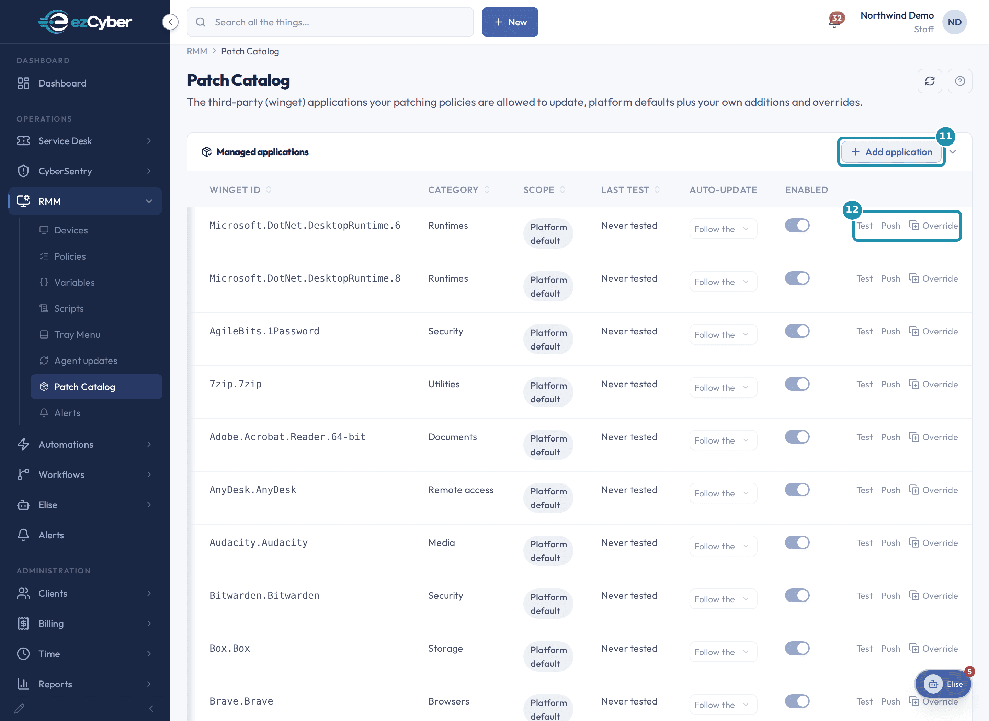Toggle Bitwarden.Bitwarden enabled switch
989x721 pixels.
point(797,595)
